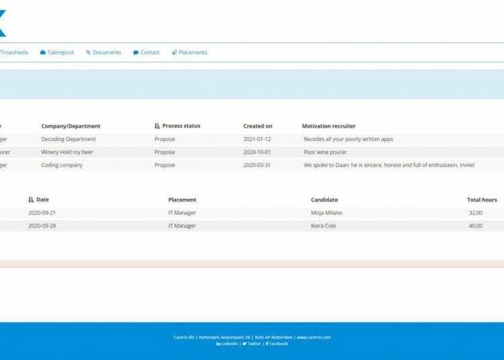Click the cloud icon beside Talentpool

[x=43, y=52]
